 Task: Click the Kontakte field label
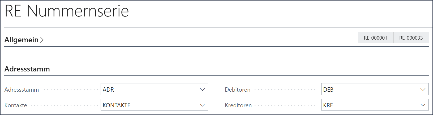click(16, 105)
